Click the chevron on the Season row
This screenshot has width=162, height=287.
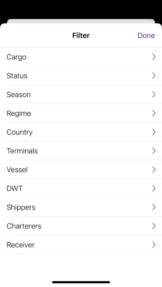tap(154, 94)
